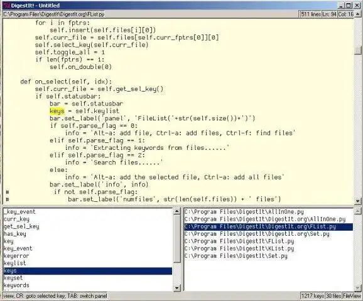Click the code editor scroll-up arrow

[358, 14]
